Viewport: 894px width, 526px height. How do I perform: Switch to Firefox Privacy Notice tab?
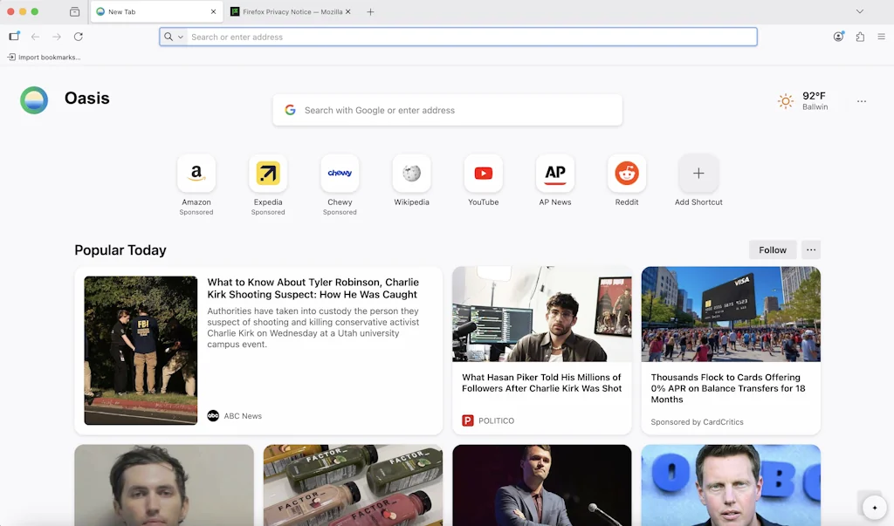[x=286, y=12]
